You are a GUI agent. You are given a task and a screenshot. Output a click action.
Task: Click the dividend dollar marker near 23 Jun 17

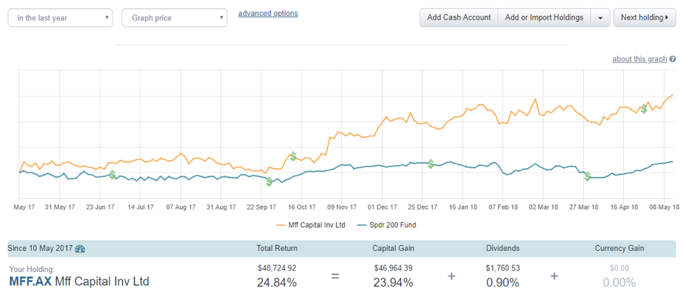tap(113, 175)
